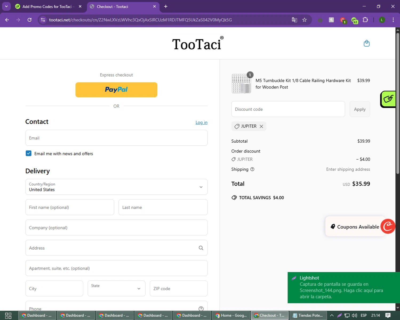Click the total price "$35.99"
Viewport: 400px width, 320px height.
click(361, 184)
